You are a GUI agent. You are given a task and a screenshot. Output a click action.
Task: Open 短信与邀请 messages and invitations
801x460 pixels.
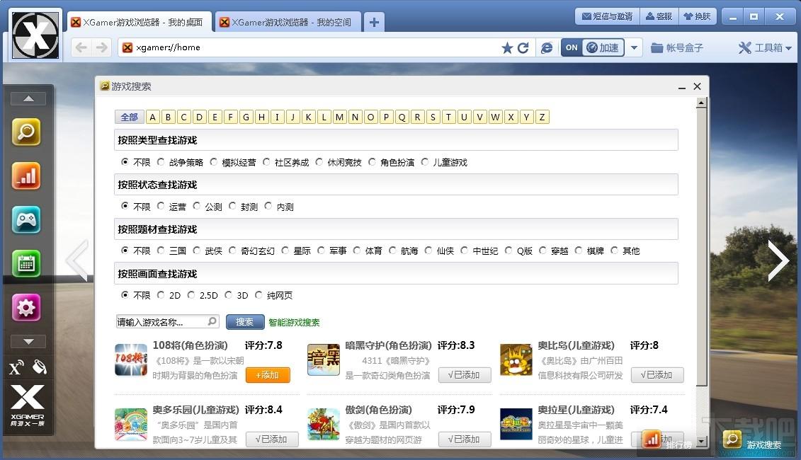[x=608, y=16]
